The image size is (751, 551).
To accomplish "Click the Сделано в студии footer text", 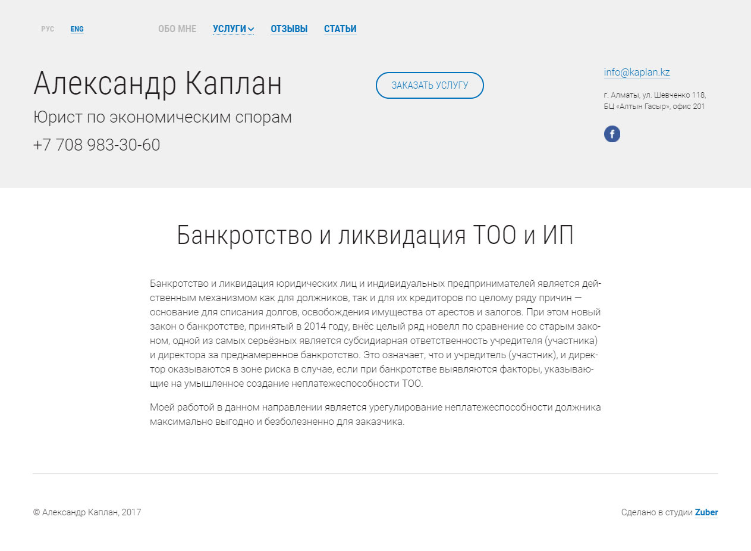I will point(656,512).
